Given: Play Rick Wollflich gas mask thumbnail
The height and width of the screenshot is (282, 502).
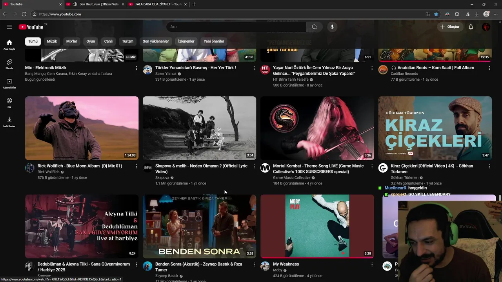Looking at the screenshot, I should click(82, 128).
